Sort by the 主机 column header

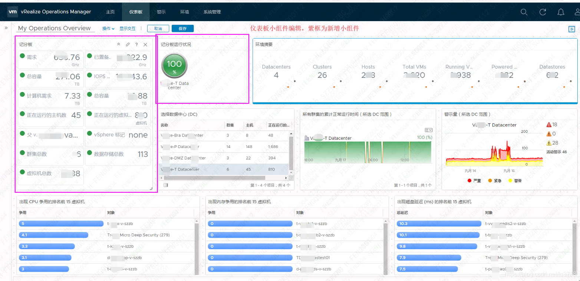[254, 125]
